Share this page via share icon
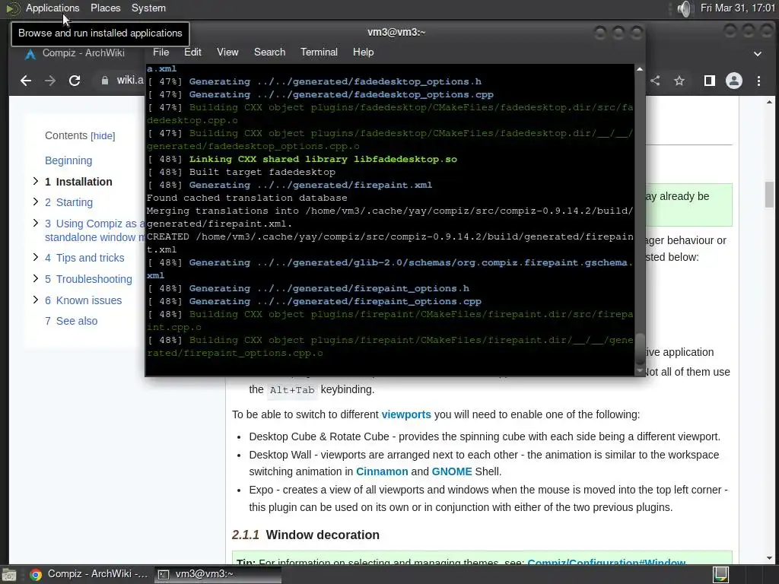 coord(655,81)
